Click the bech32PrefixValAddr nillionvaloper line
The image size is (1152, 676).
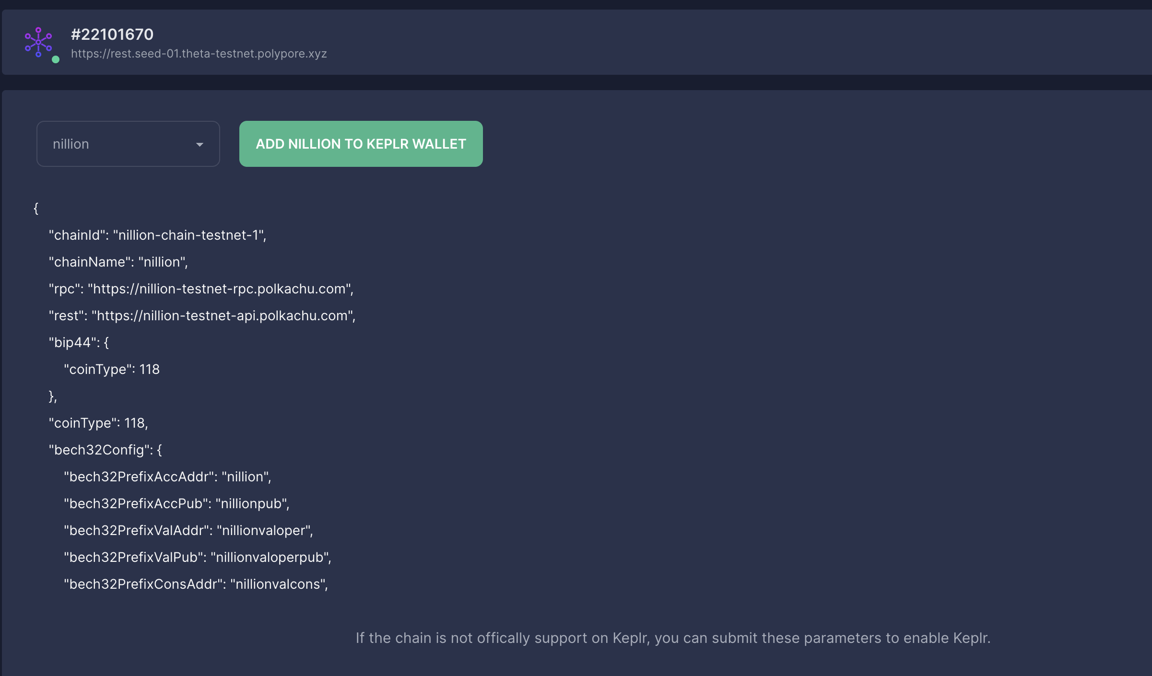point(188,530)
